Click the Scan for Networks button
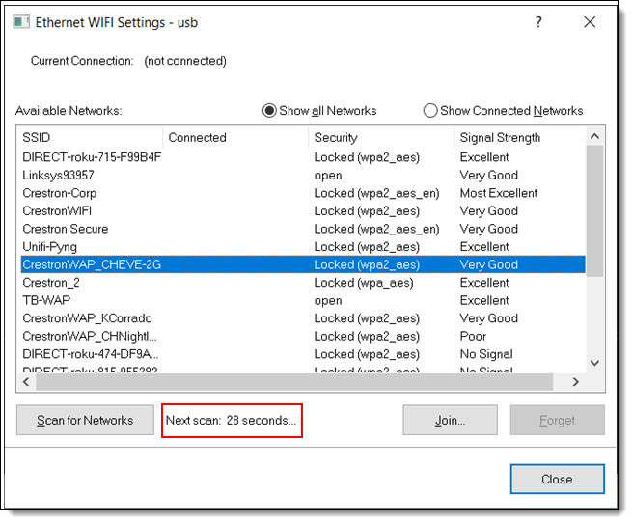 pos(85,420)
